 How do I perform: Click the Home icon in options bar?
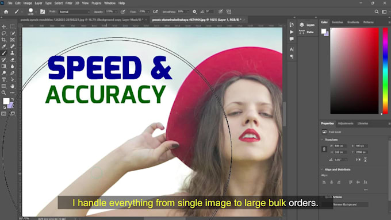(x=6, y=11)
